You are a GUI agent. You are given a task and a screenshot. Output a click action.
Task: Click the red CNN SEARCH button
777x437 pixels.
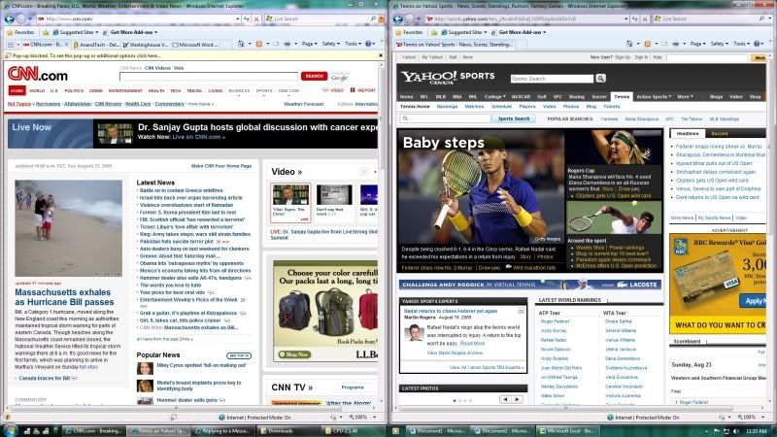click(314, 77)
